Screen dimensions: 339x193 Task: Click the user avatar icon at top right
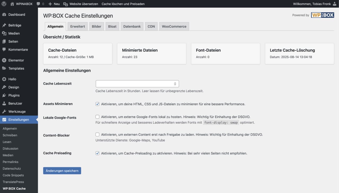(334, 4)
